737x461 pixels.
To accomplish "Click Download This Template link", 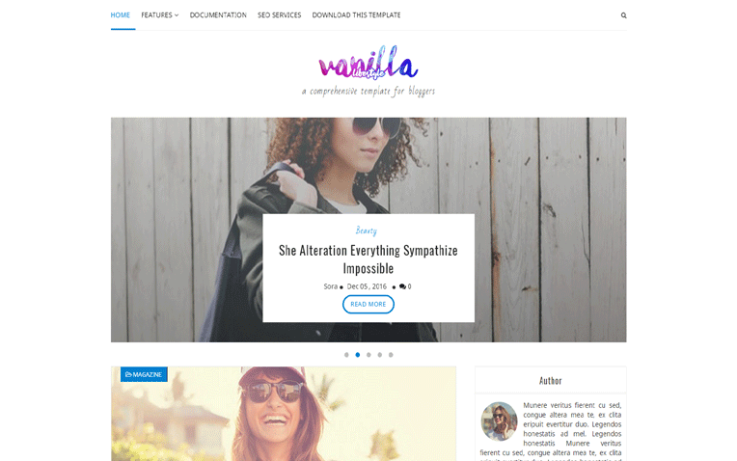I will click(x=356, y=15).
